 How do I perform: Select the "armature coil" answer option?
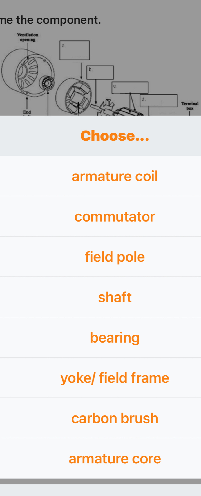point(115,176)
